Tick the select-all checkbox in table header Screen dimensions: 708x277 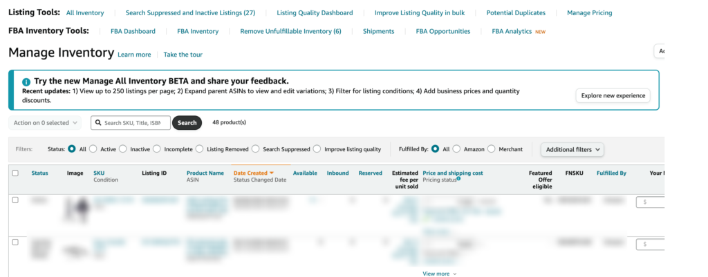(x=15, y=173)
